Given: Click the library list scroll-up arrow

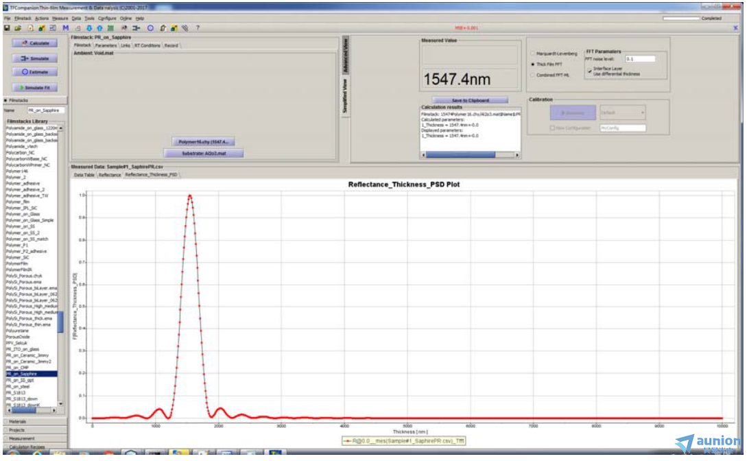Looking at the screenshot, I should pos(60,128).
